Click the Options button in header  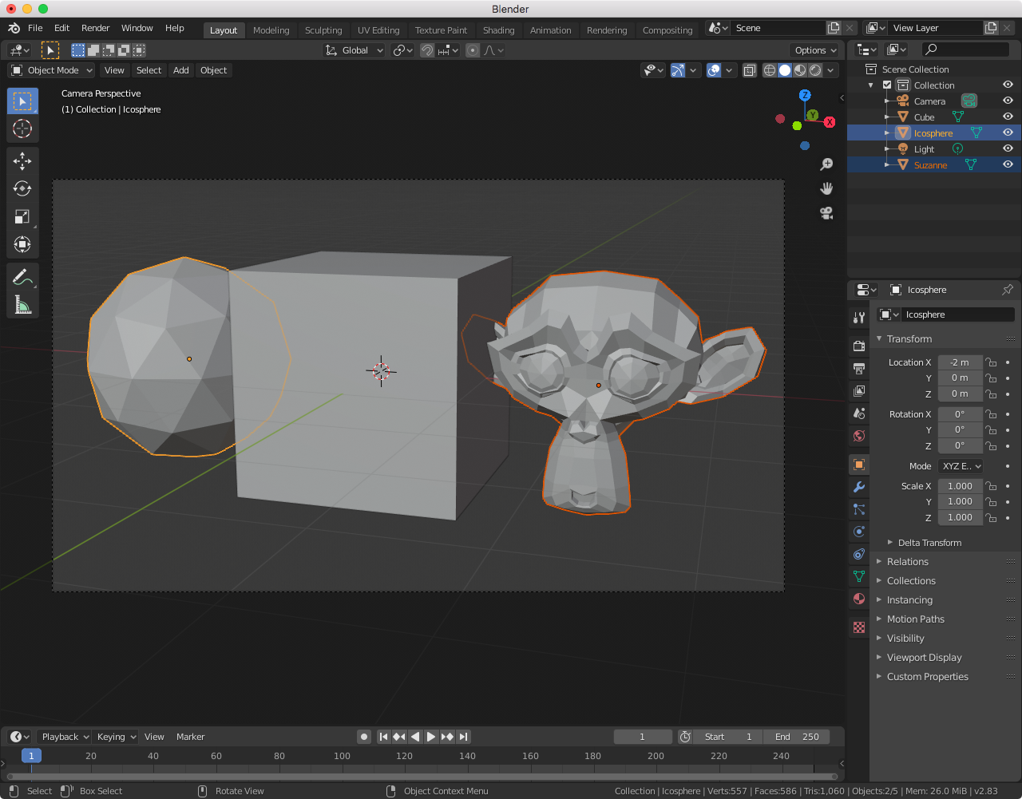pyautogui.click(x=815, y=50)
